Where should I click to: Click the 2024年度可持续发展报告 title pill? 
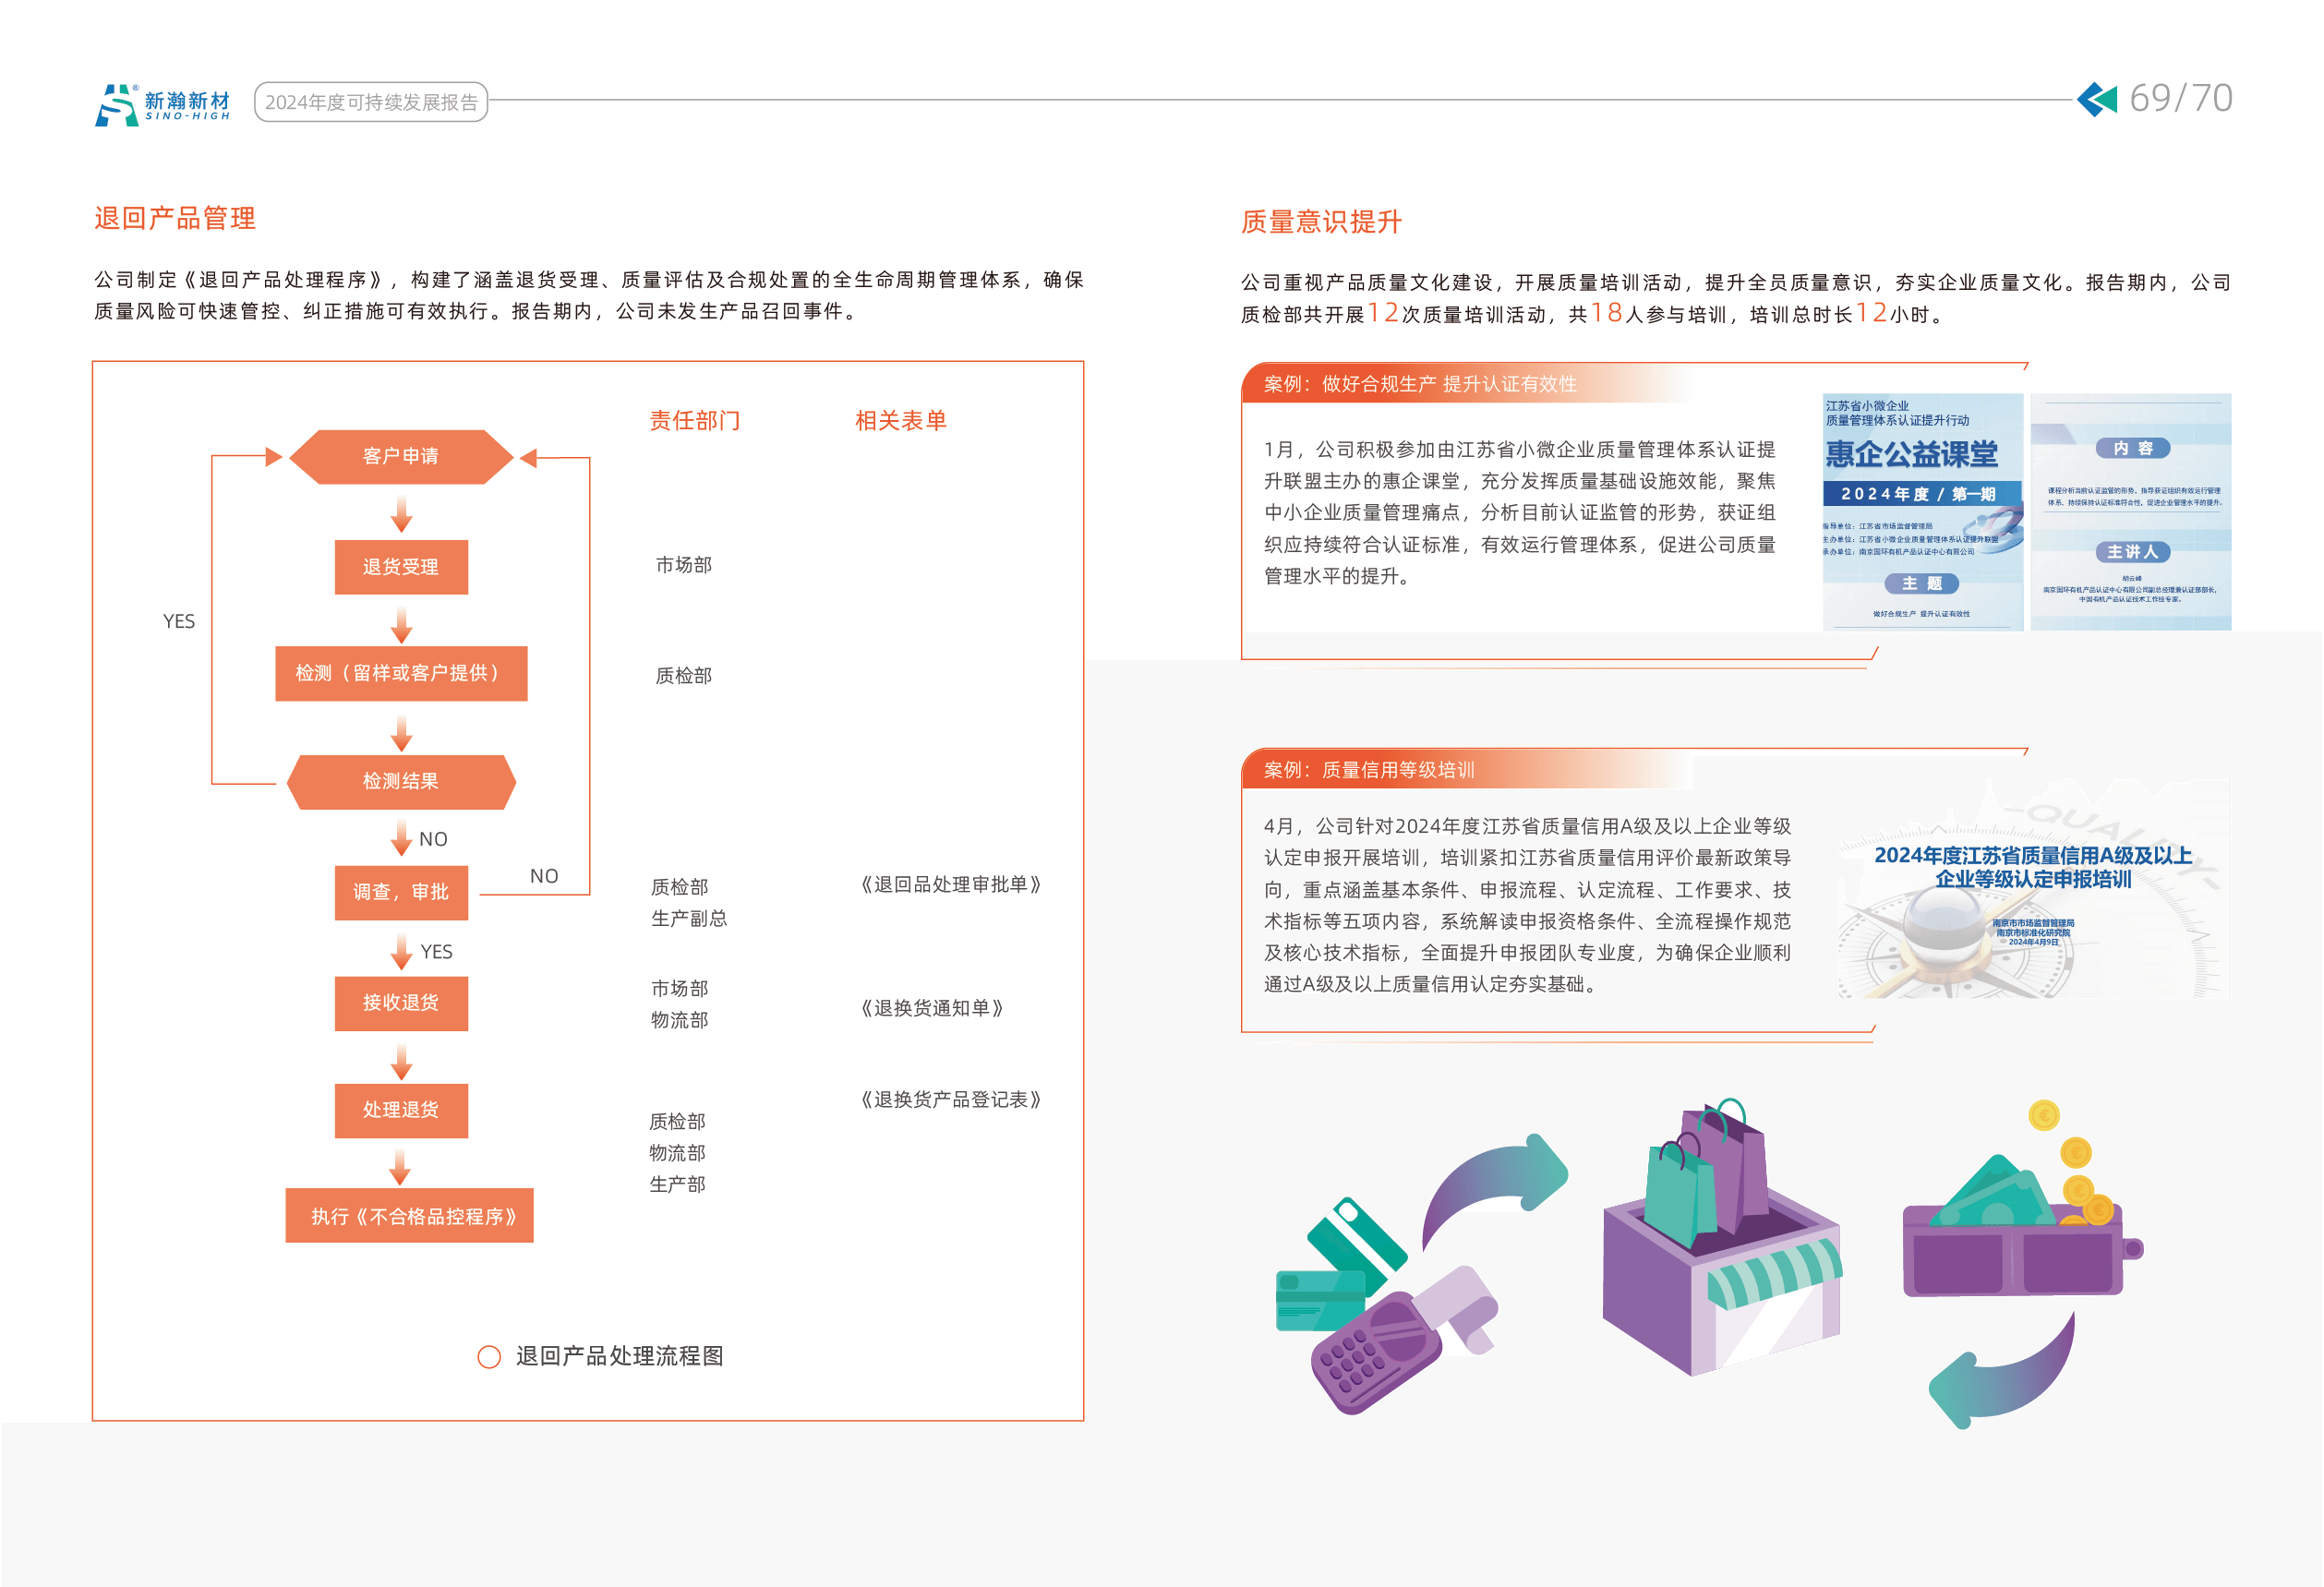coord(371,102)
